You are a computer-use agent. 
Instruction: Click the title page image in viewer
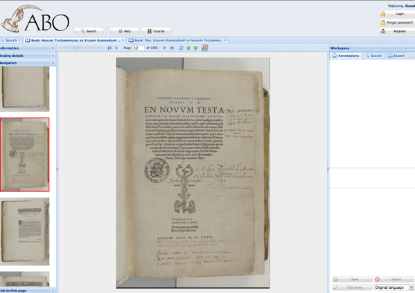193,173
